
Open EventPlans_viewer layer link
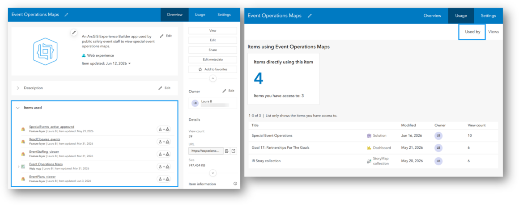(x=43, y=176)
